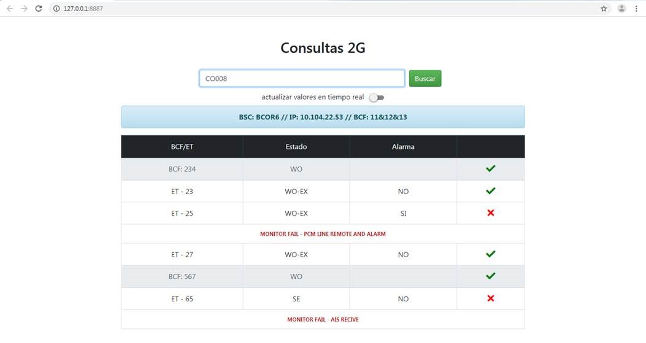Click the actualizar valores en tiempo real label

pyautogui.click(x=313, y=97)
